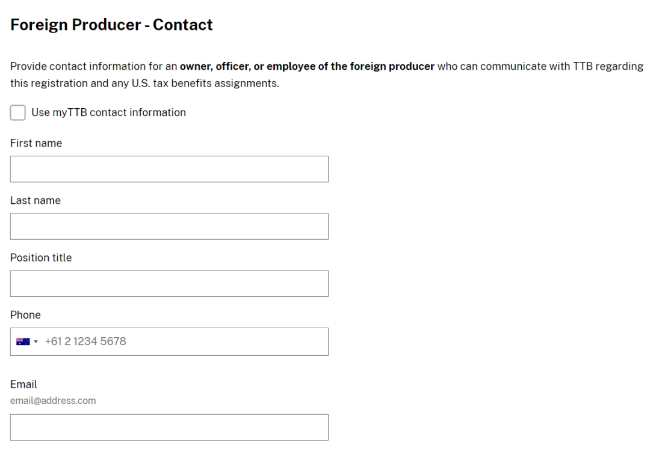Click the phone number field with +61 placeholder
656x449 pixels.
pos(181,341)
